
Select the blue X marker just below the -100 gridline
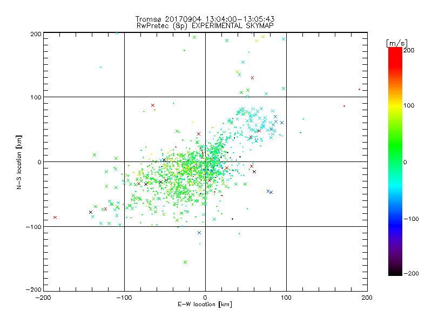199,233
